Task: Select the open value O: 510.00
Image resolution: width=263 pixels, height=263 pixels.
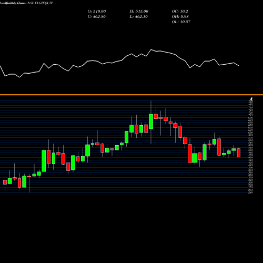Action: pos(97,11)
